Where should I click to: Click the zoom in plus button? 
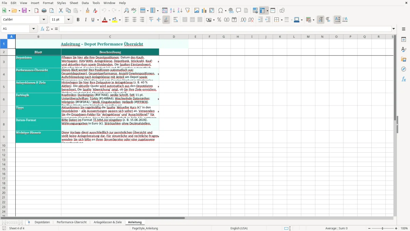point(396,228)
